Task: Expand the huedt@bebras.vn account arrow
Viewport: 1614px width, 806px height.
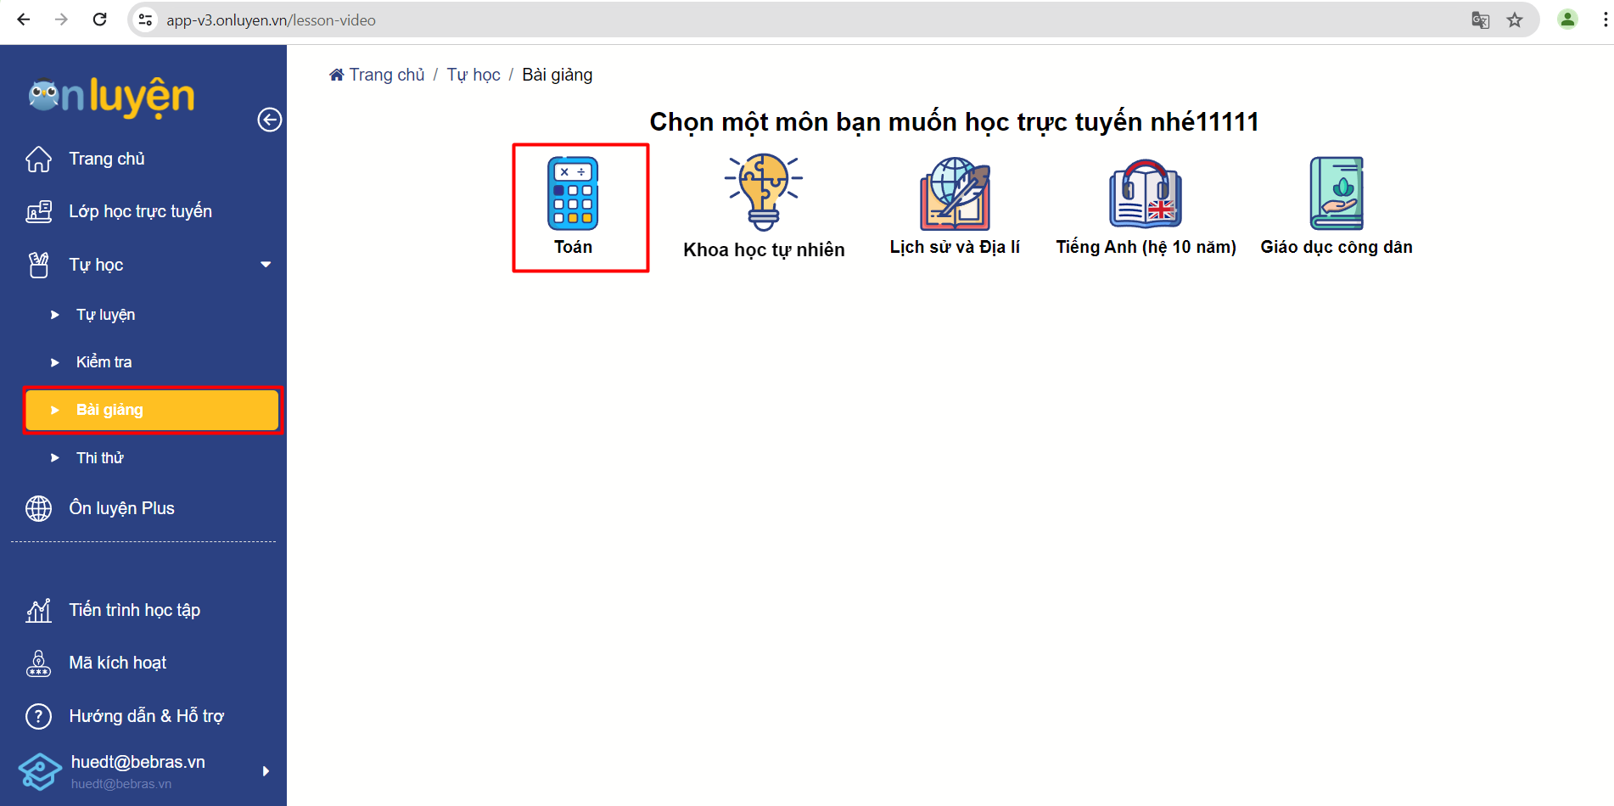Action: [266, 771]
